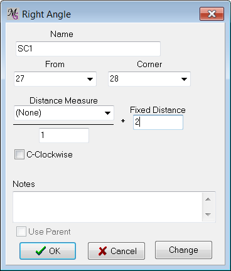Viewport: 231px width, 271px height.
Task: Click the divisor field showing 1
Action: (x=64, y=135)
